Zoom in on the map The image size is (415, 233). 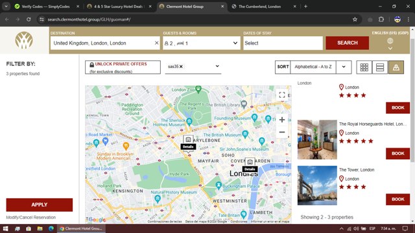(x=282, y=120)
